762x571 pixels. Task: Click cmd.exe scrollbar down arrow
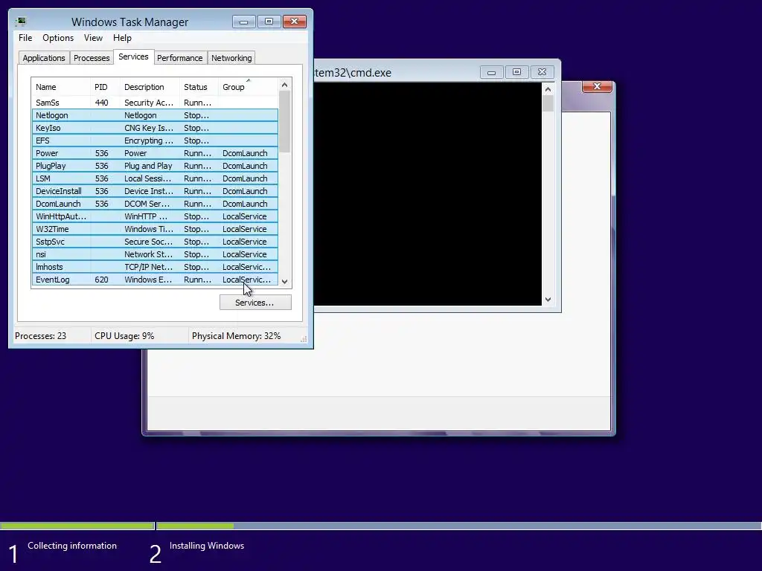click(548, 300)
